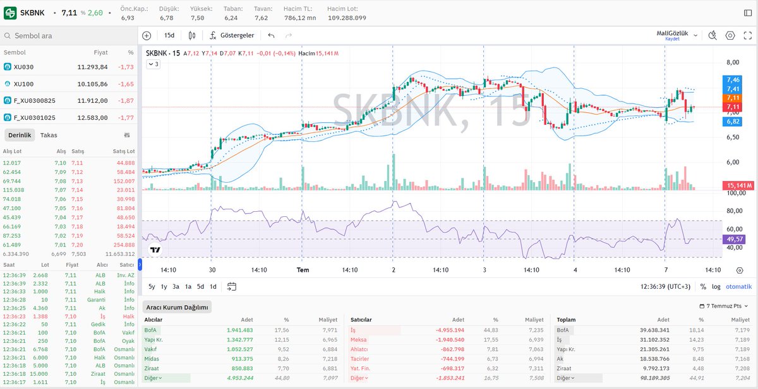Open the candlestick chart style icon
Viewport: 758px width, 389px height.
pyautogui.click(x=191, y=35)
